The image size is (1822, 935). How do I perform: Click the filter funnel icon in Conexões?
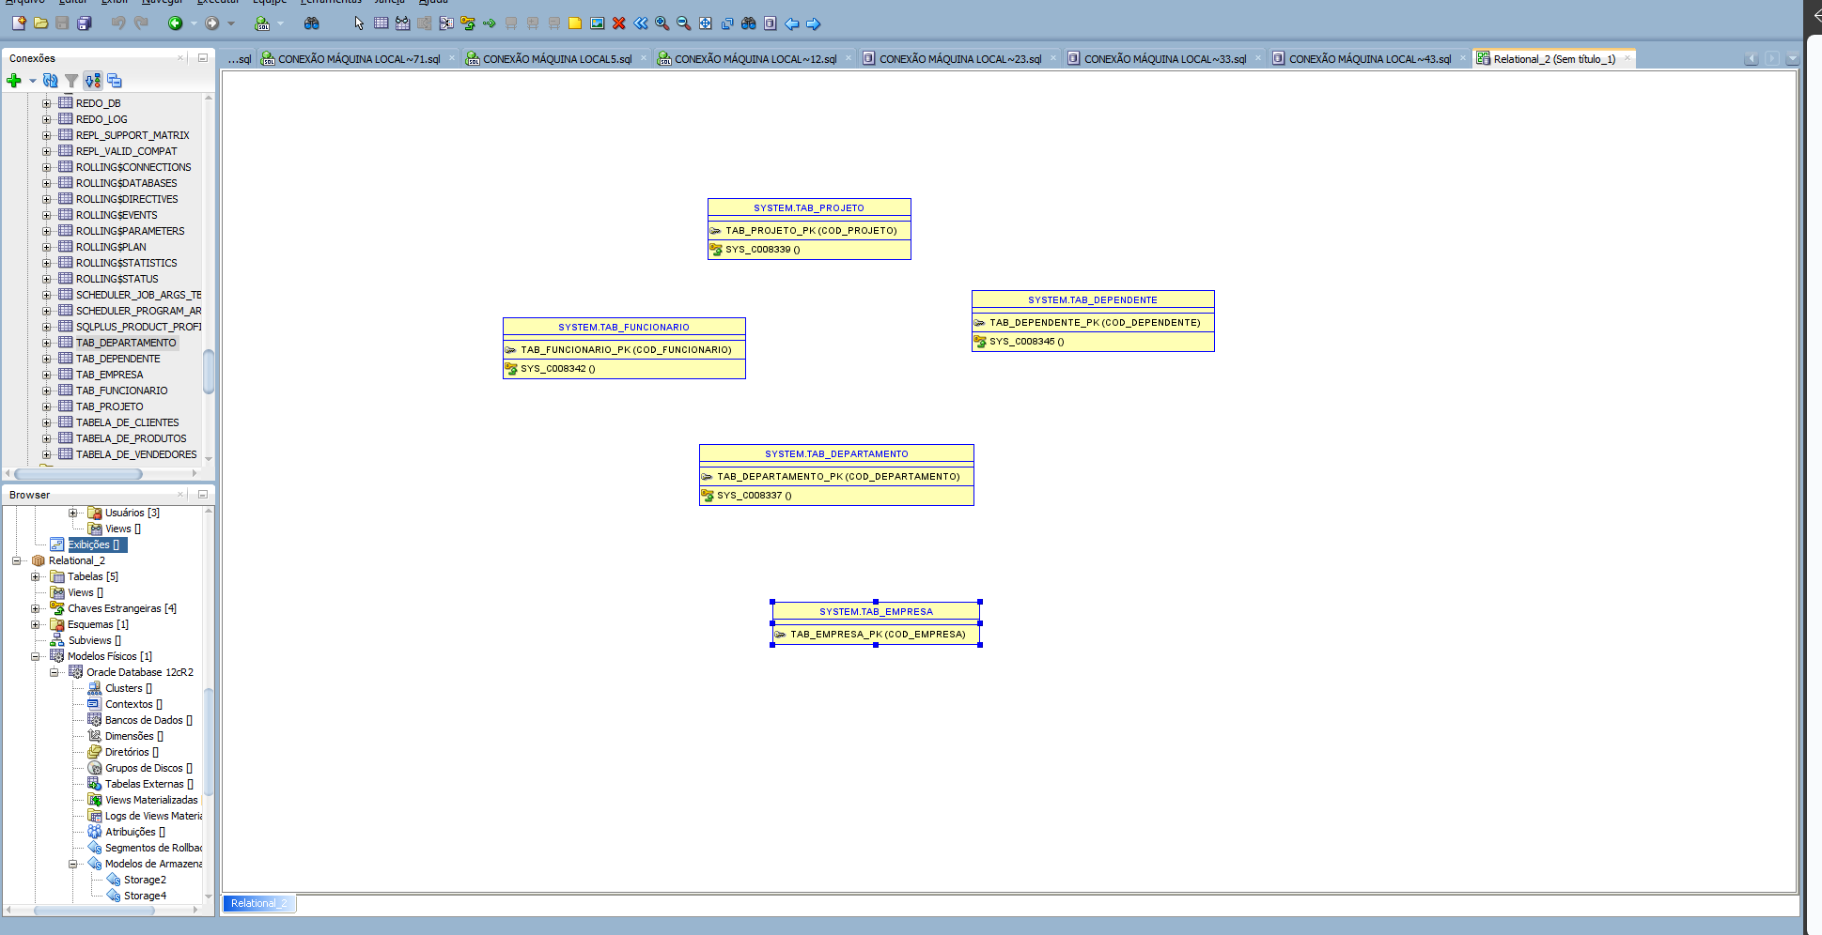point(71,81)
